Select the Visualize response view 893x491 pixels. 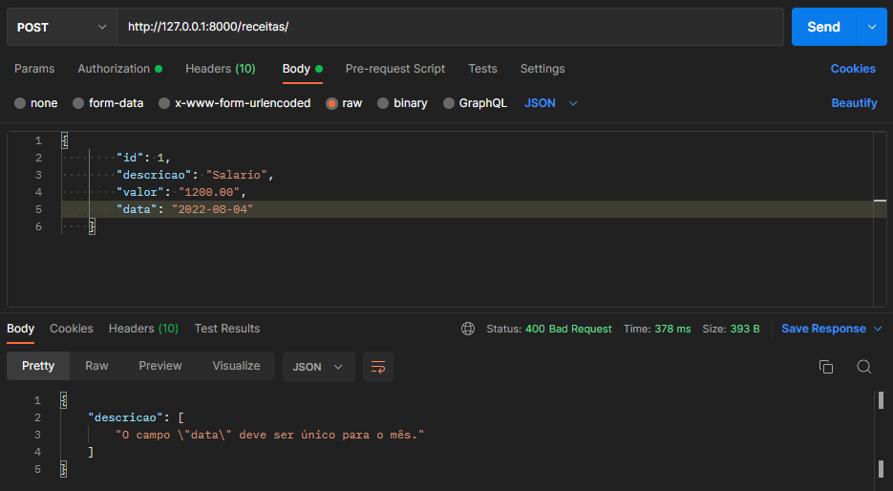236,366
